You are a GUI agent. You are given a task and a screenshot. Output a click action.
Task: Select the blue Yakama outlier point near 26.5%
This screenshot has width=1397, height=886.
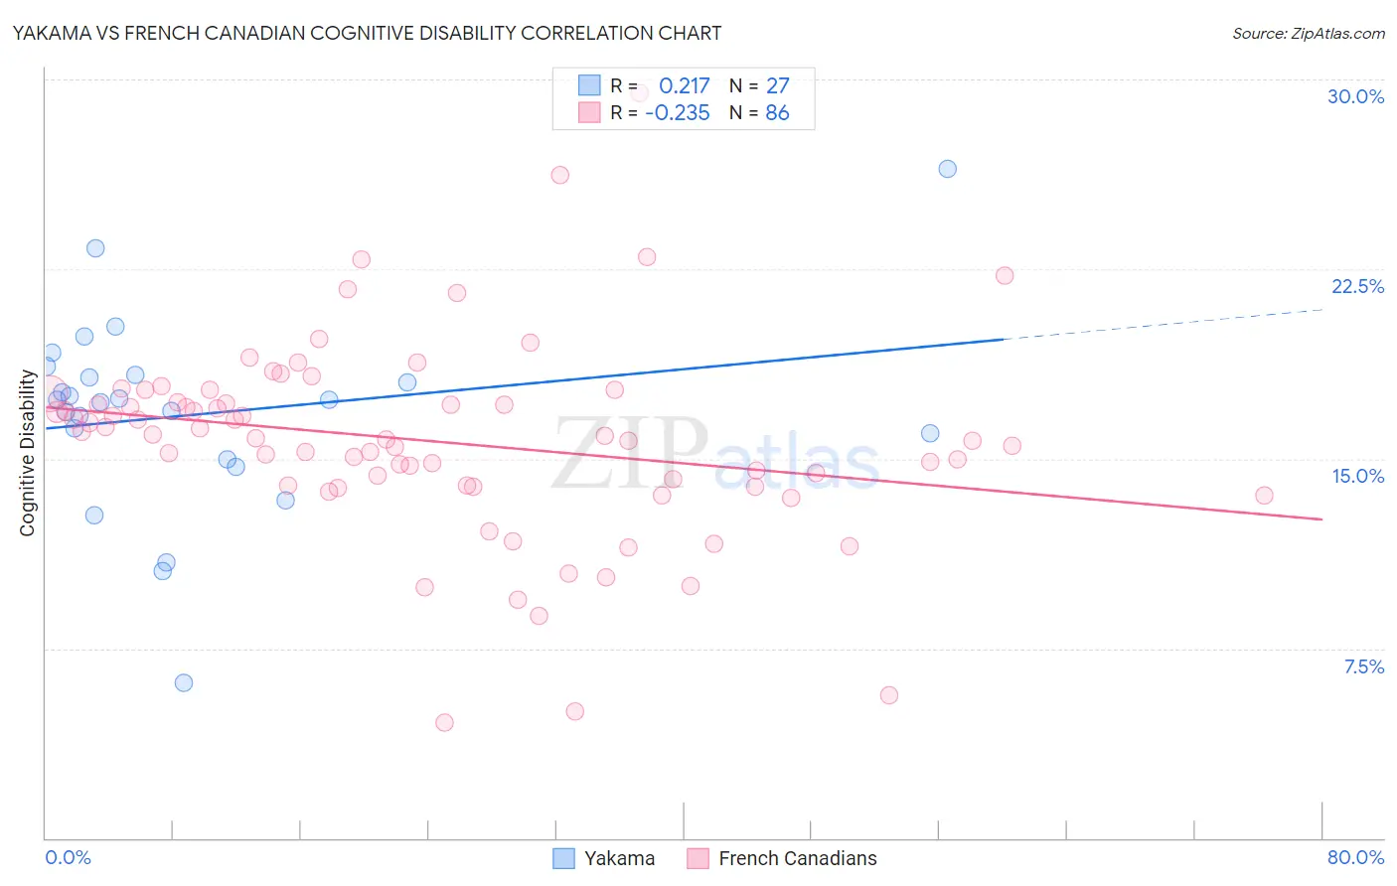coord(948,169)
